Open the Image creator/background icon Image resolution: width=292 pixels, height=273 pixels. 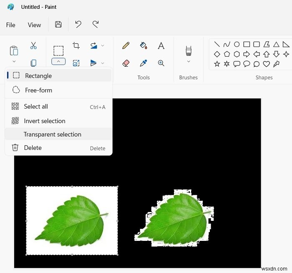click(76, 63)
